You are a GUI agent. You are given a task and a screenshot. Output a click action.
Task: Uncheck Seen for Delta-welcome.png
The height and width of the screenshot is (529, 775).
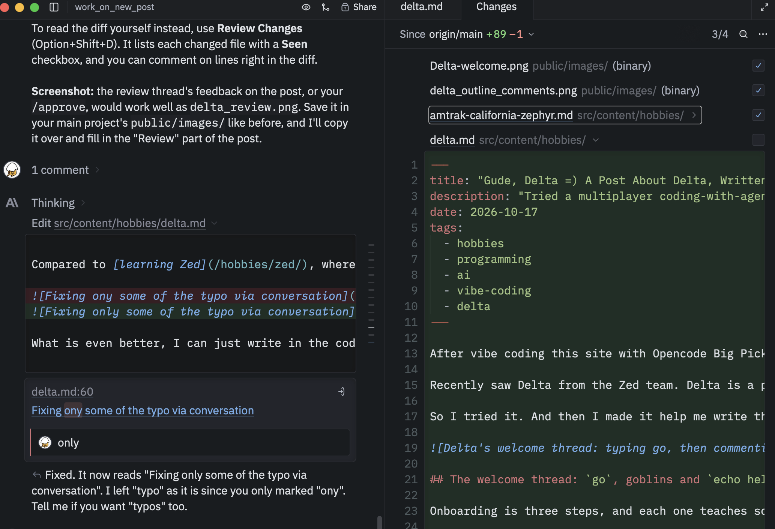(x=758, y=66)
